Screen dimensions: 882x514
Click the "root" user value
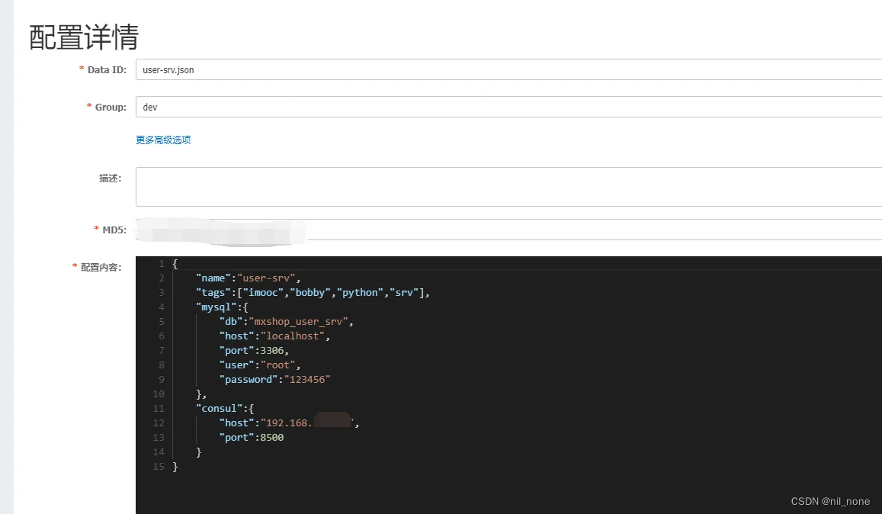(x=278, y=365)
